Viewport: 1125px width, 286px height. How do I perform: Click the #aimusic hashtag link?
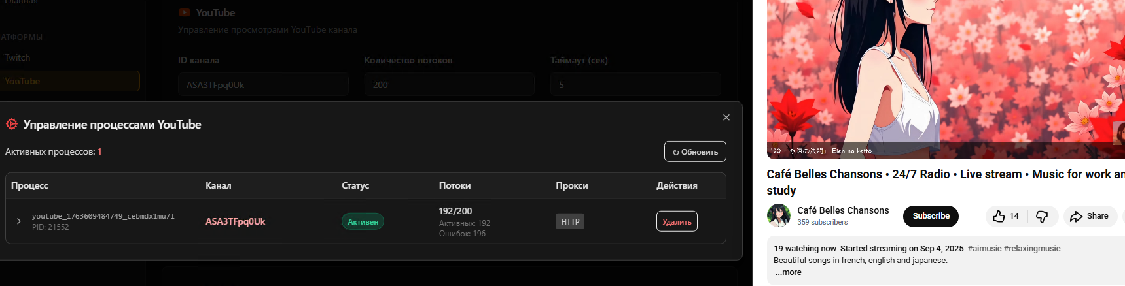[984, 249]
